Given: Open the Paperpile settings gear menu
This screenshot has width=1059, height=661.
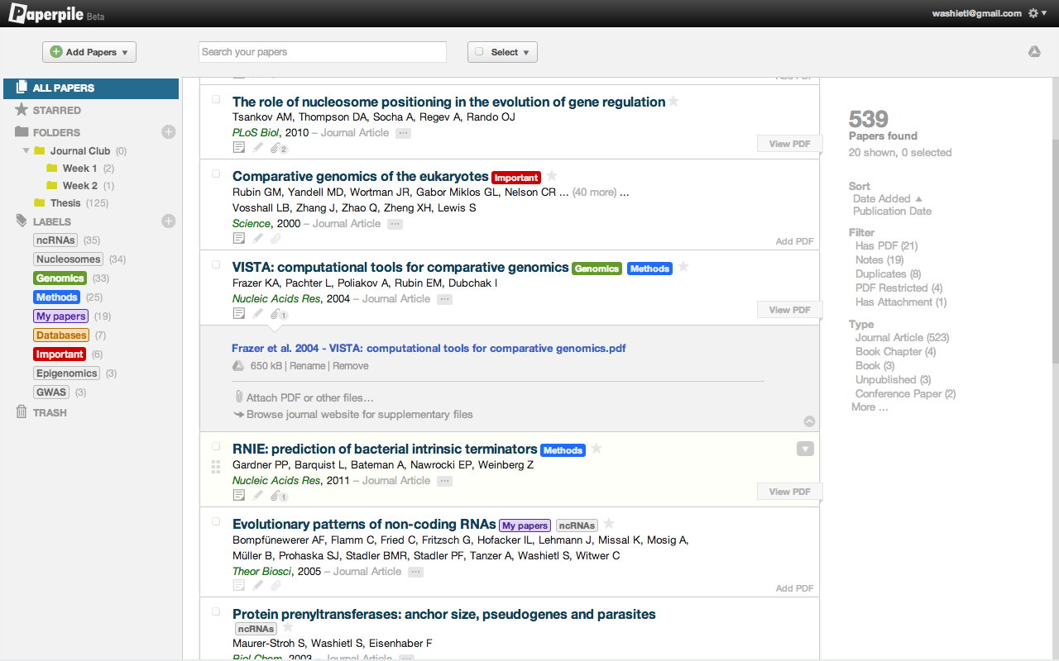Looking at the screenshot, I should (x=1033, y=13).
